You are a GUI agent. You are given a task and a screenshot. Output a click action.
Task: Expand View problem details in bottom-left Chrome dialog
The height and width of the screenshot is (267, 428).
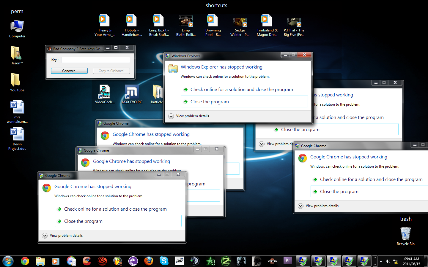click(x=63, y=236)
